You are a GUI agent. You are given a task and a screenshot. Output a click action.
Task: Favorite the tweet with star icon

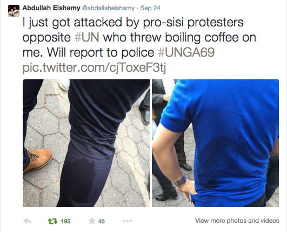pyautogui.click(x=92, y=221)
